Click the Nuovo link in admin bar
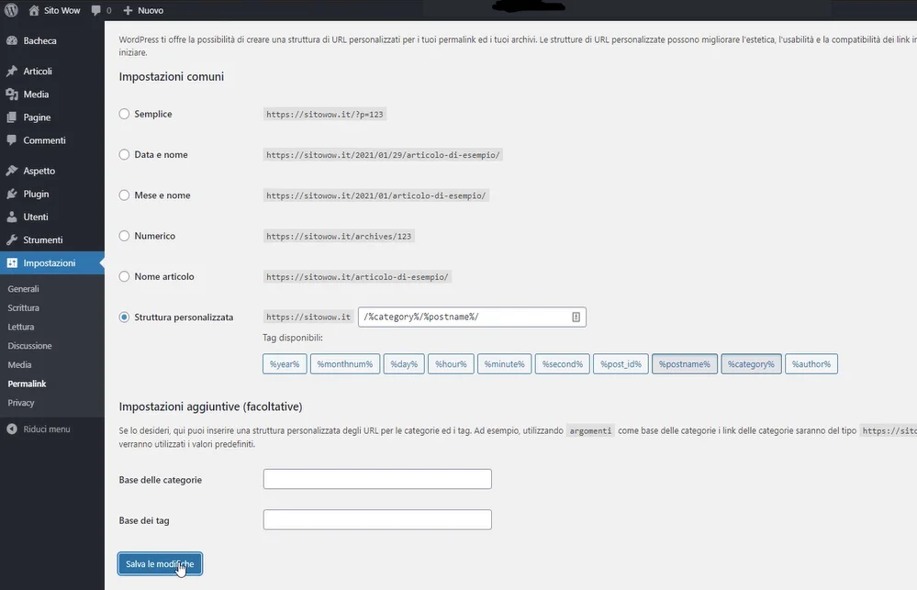917x590 pixels. [151, 10]
